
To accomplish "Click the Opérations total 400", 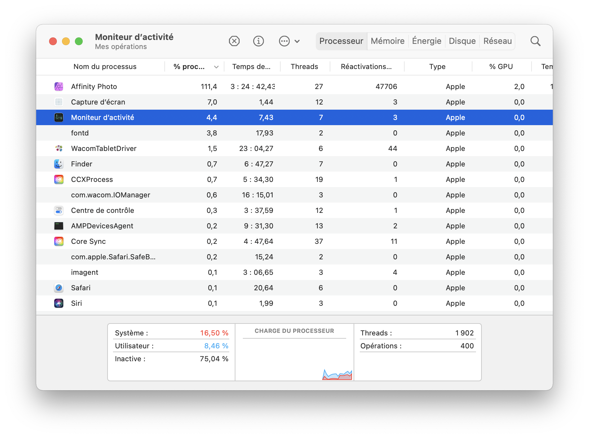I will pos(467,346).
